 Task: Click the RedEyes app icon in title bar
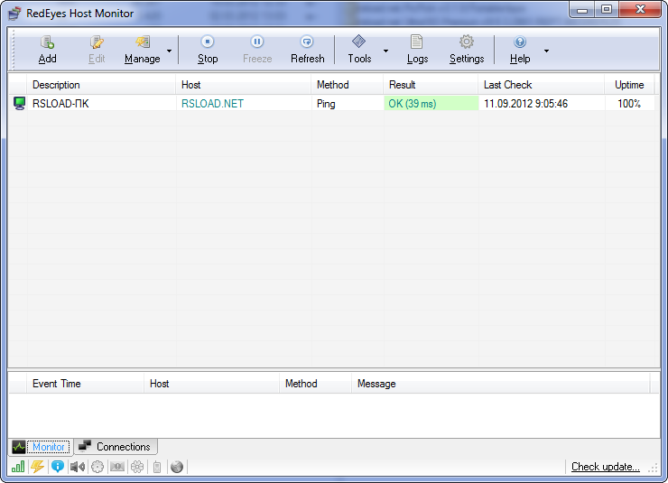[x=14, y=14]
